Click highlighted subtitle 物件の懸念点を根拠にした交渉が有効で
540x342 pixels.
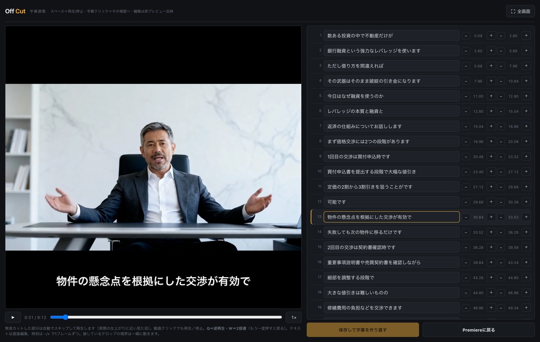pyautogui.click(x=392, y=217)
